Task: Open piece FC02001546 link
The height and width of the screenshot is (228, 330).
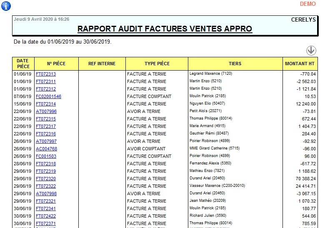Action: tap(48, 96)
